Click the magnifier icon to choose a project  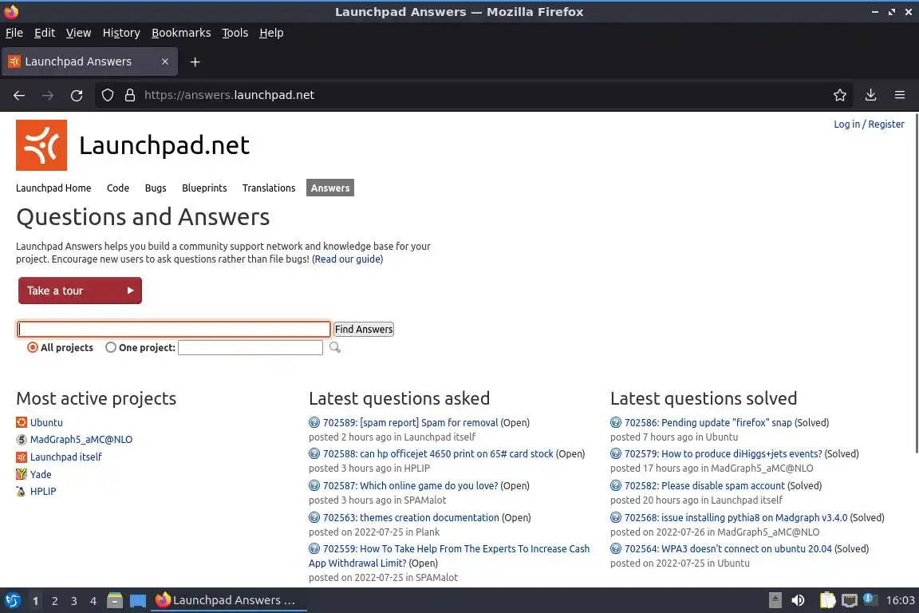[335, 347]
